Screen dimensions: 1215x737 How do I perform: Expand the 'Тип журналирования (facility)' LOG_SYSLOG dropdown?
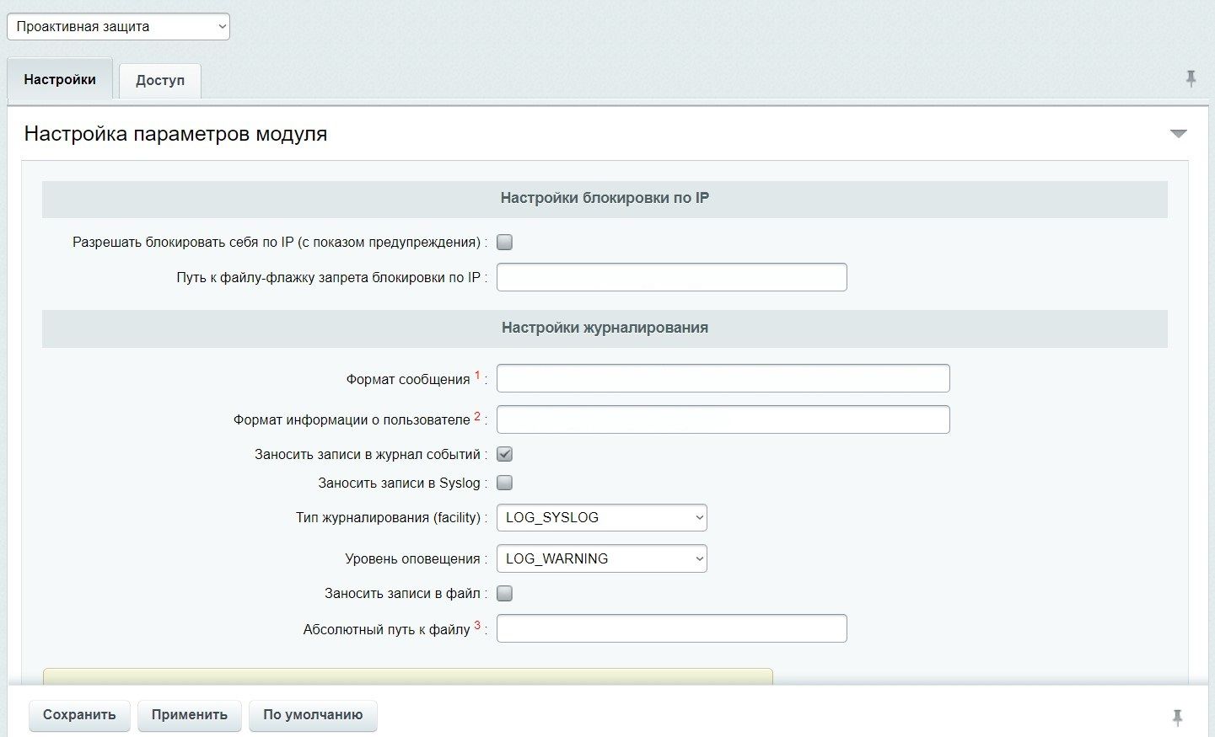click(x=601, y=518)
